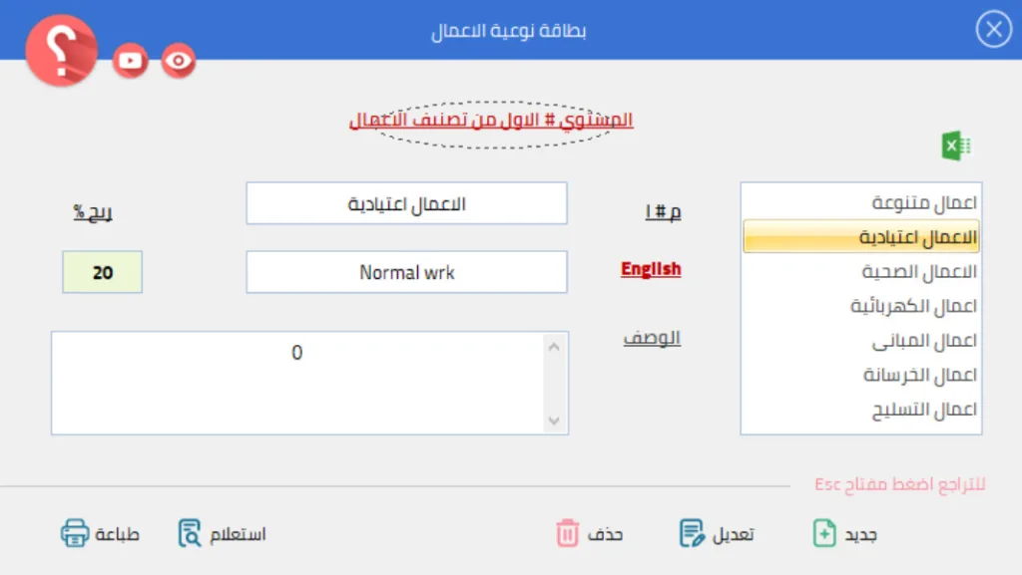Click the red eye view icon
1022x575 pixels.
(x=179, y=61)
